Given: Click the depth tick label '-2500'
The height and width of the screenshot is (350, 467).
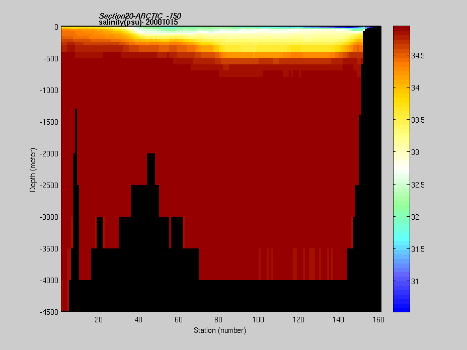Looking at the screenshot, I should click(49, 186).
